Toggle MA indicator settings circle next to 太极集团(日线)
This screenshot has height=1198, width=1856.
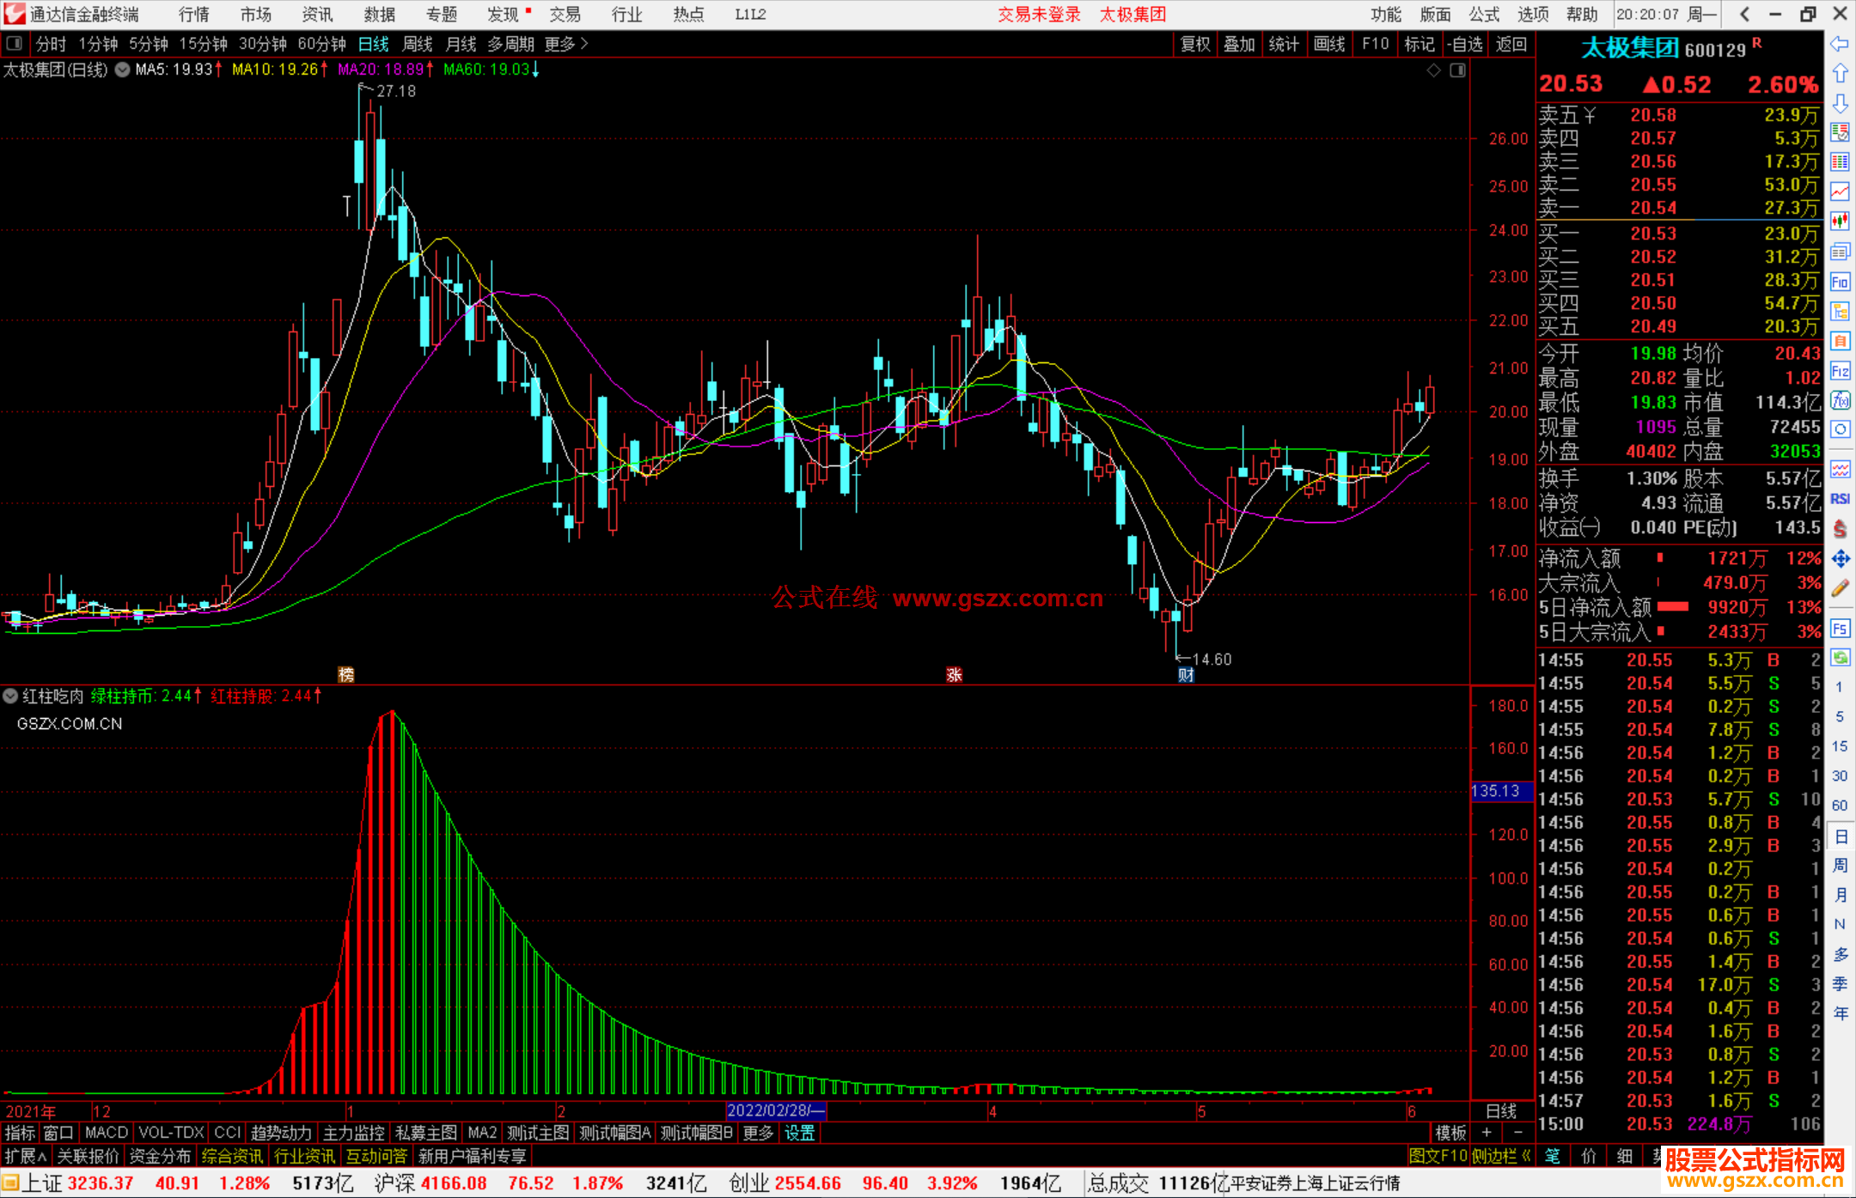[x=123, y=70]
